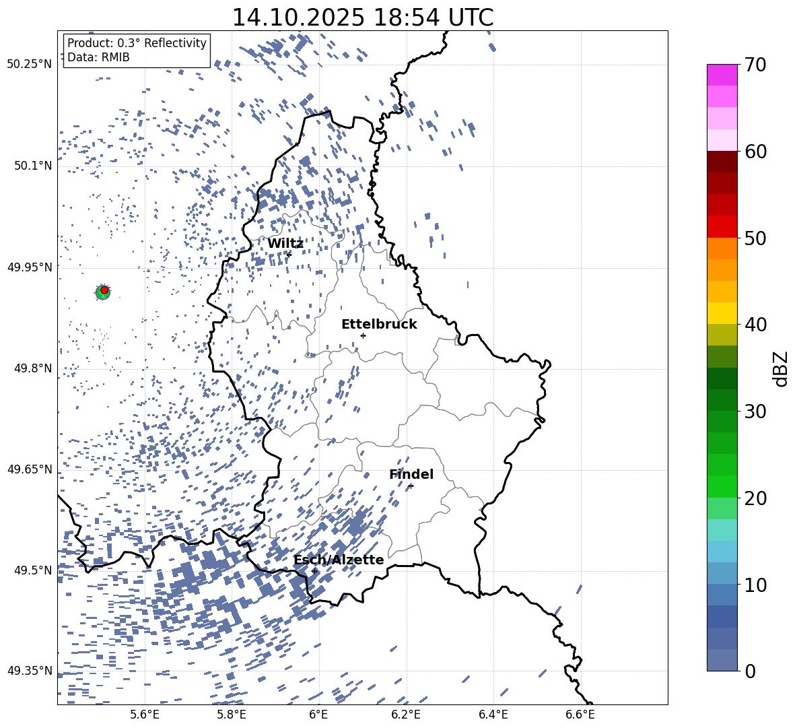Click the 49.95°N latitude label

click(30, 267)
